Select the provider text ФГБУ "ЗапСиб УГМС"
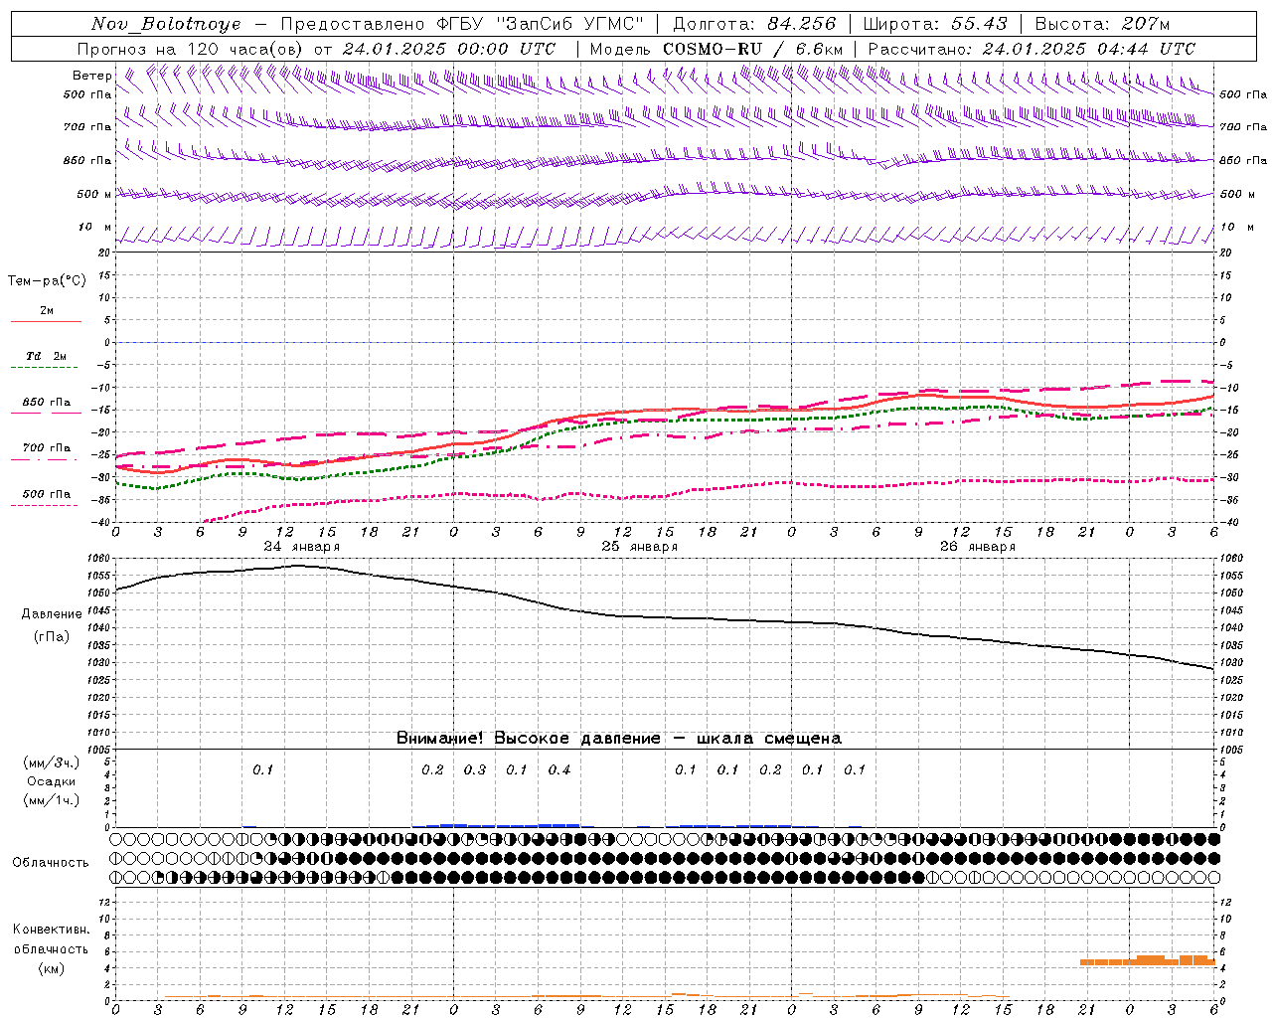Image resolution: width=1272 pixels, height=1018 pixels. [540, 24]
